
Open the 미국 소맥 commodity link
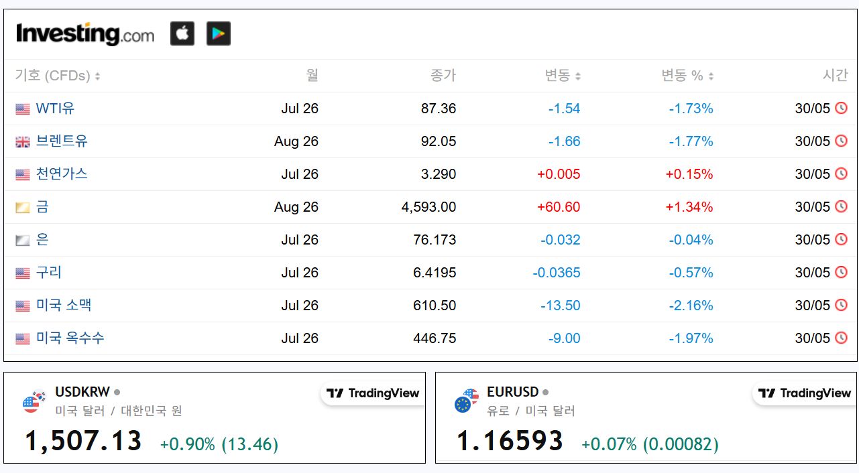click(64, 305)
